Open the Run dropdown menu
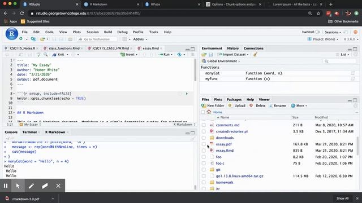The image size is (362, 203). (x=171, y=55)
